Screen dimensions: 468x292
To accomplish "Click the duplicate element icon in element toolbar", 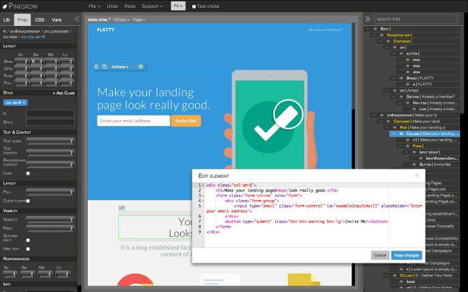I will (105, 67).
